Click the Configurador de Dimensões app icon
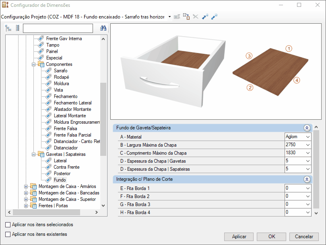This screenshot has height=245, width=326. click(x=5, y=5)
